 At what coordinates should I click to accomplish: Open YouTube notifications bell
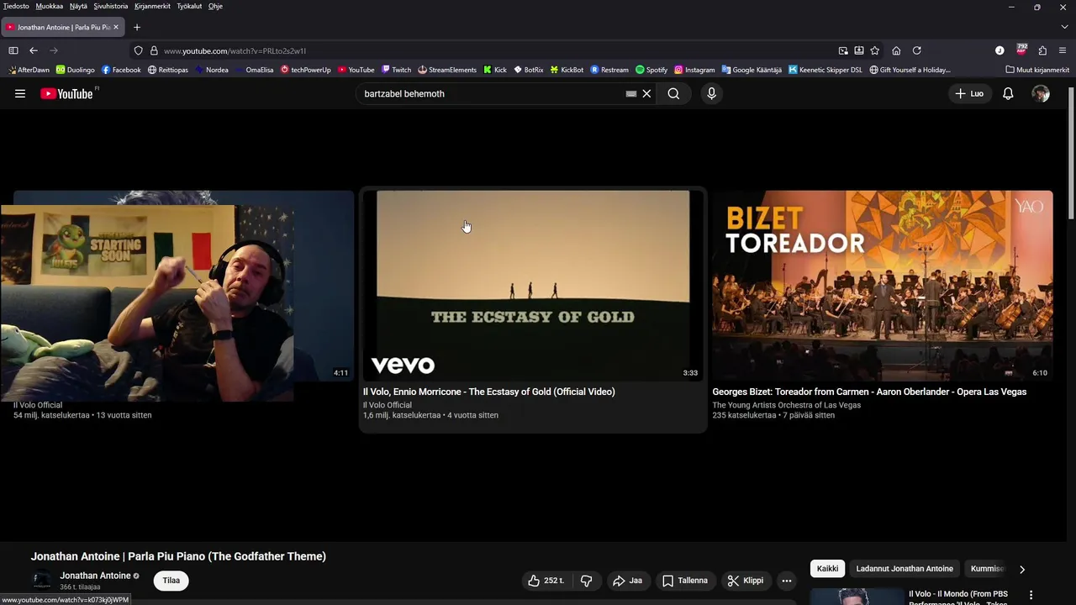(1008, 94)
